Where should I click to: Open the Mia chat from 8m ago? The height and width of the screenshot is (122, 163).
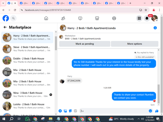pyautogui.click(x=27, y=83)
